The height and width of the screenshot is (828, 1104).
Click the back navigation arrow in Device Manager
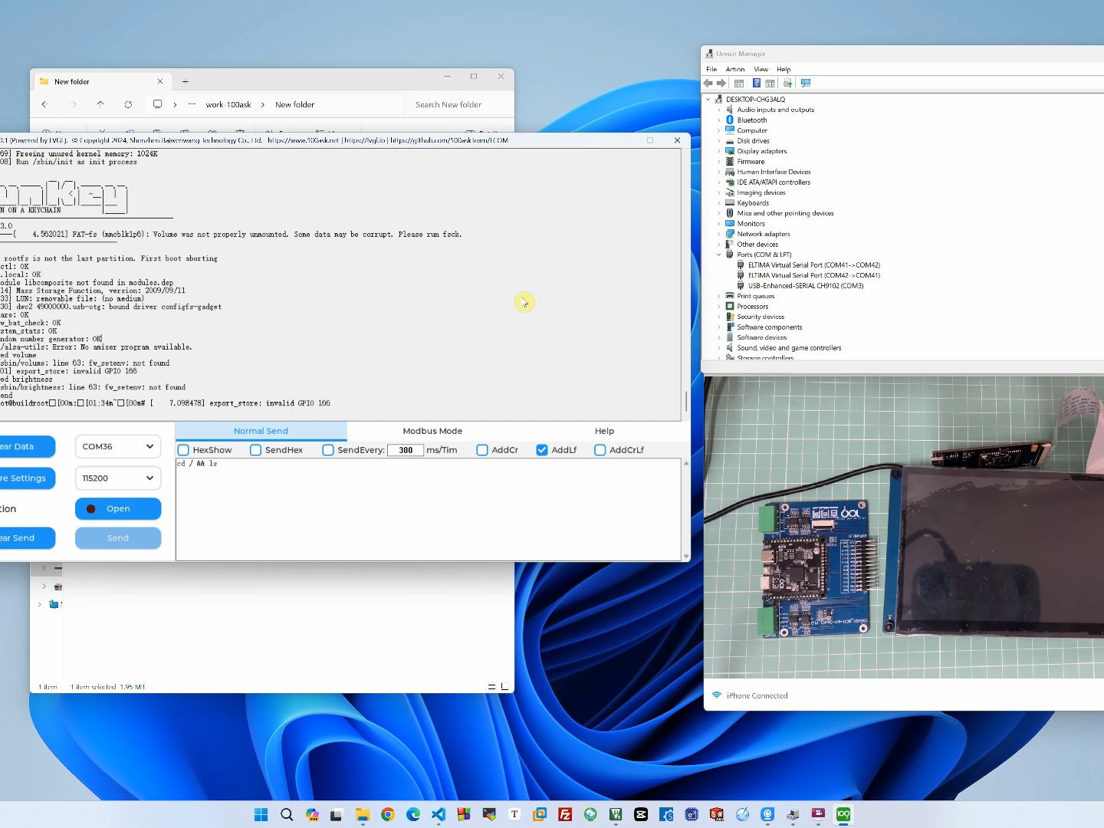pos(708,83)
